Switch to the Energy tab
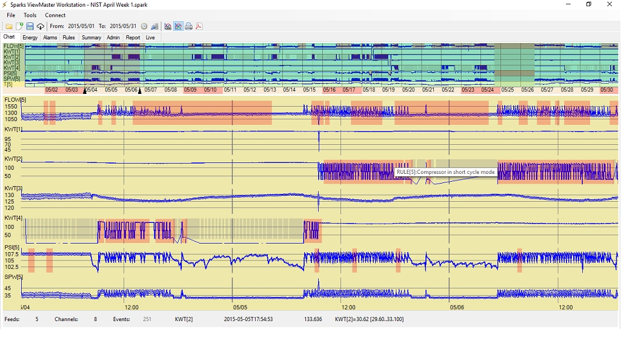 tap(30, 37)
